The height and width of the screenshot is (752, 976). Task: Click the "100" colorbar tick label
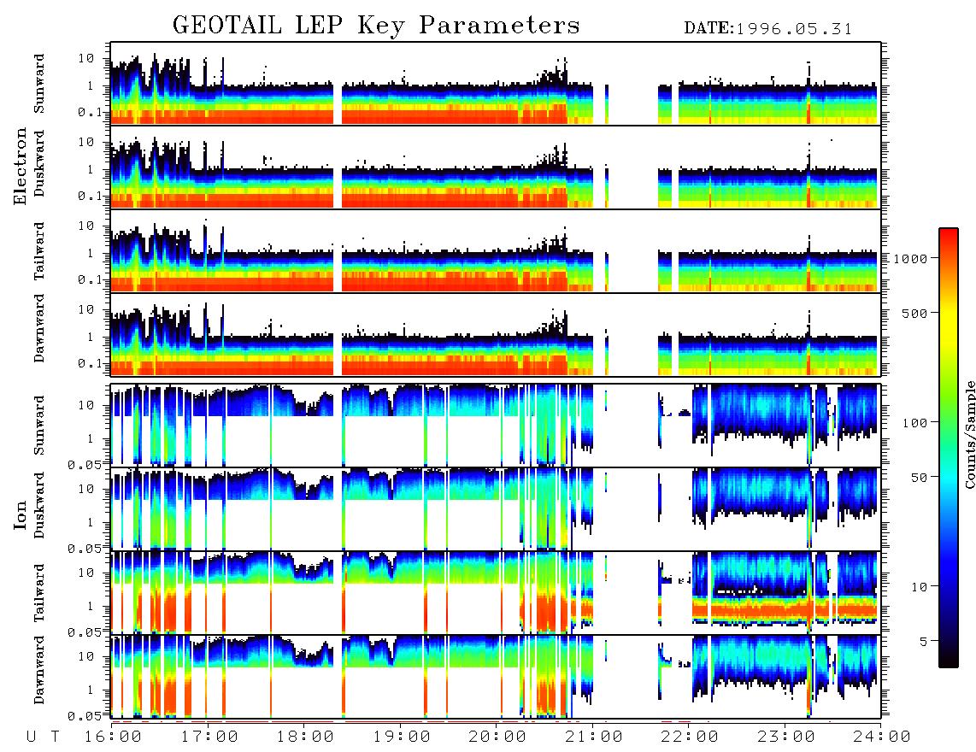[x=914, y=423]
